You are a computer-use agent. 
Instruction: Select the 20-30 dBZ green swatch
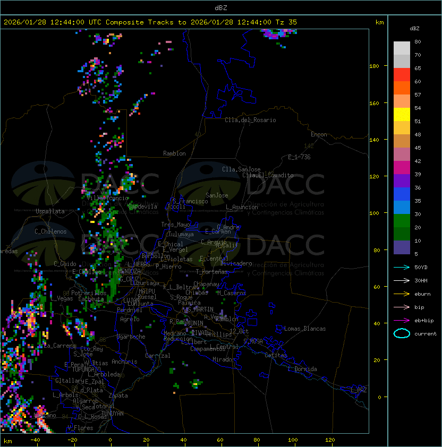[x=402, y=221]
